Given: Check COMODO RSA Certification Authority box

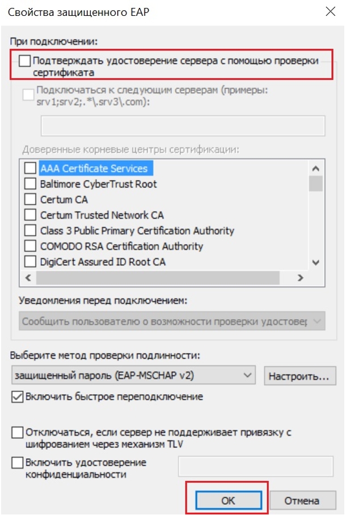Looking at the screenshot, I should coord(30,246).
